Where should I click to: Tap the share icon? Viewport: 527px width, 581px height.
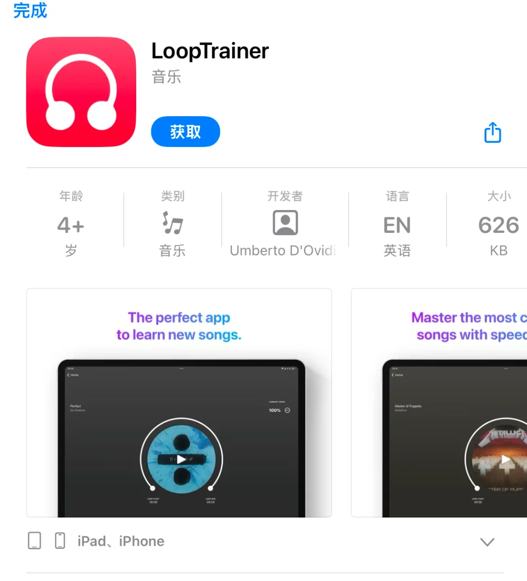point(492,132)
